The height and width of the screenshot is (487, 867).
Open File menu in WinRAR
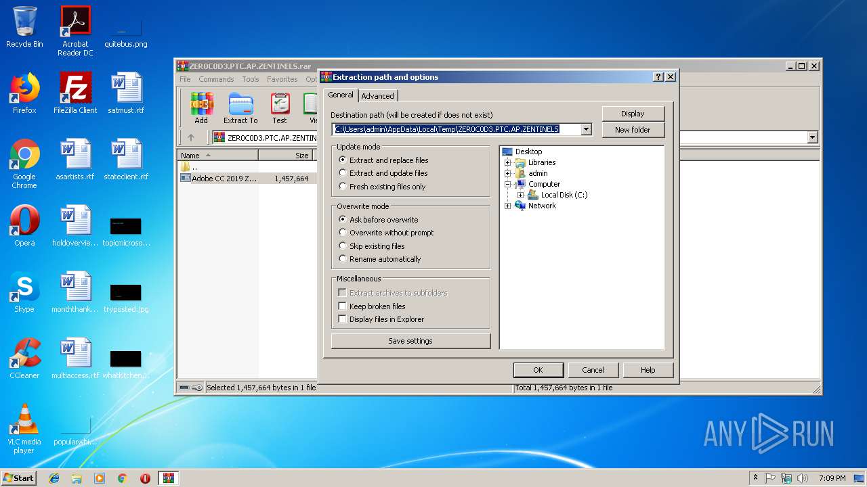pyautogui.click(x=185, y=79)
